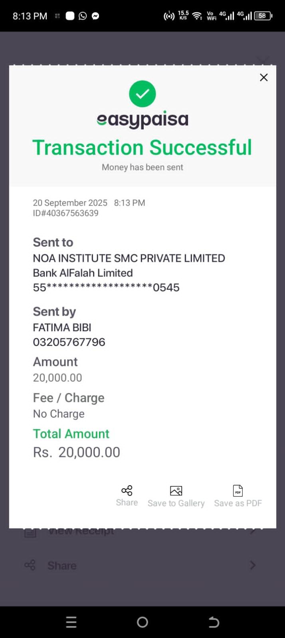This screenshot has width=285, height=638.
Task: Tap the 'Save to Gallery' label
Action: point(176,504)
